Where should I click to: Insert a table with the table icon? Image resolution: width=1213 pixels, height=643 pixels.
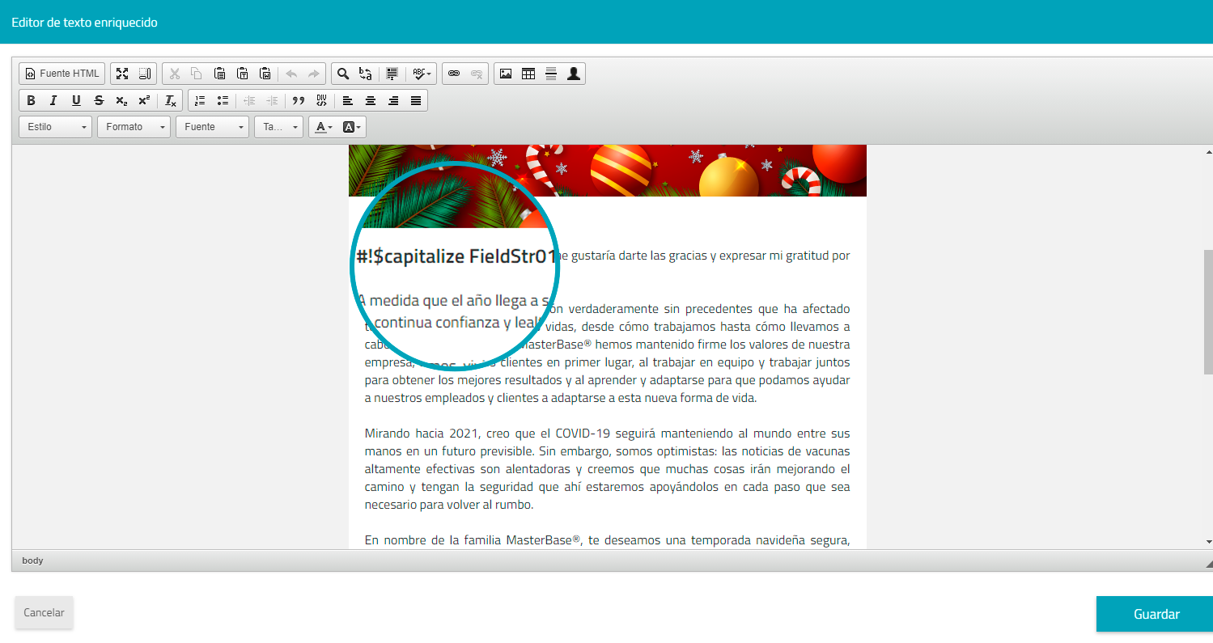pos(528,74)
